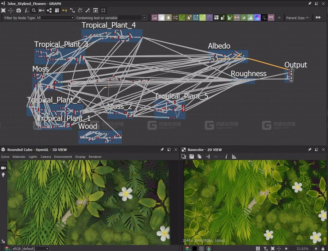The image size is (328, 251).
Task: Toggle the graph search magnifier tool
Action: coord(34,11)
